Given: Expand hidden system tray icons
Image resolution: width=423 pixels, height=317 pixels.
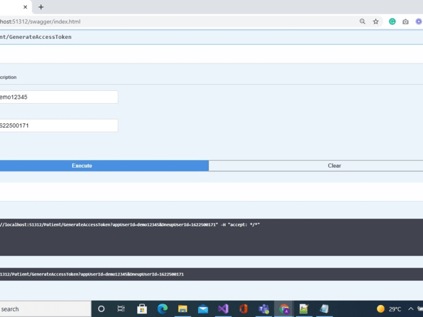Looking at the screenshot, I should tap(410, 309).
